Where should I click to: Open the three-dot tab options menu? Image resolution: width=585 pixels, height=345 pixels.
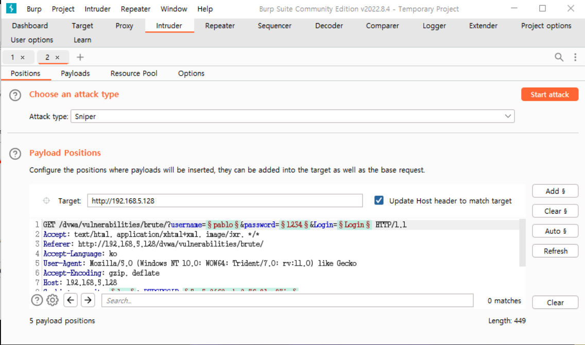pos(575,57)
